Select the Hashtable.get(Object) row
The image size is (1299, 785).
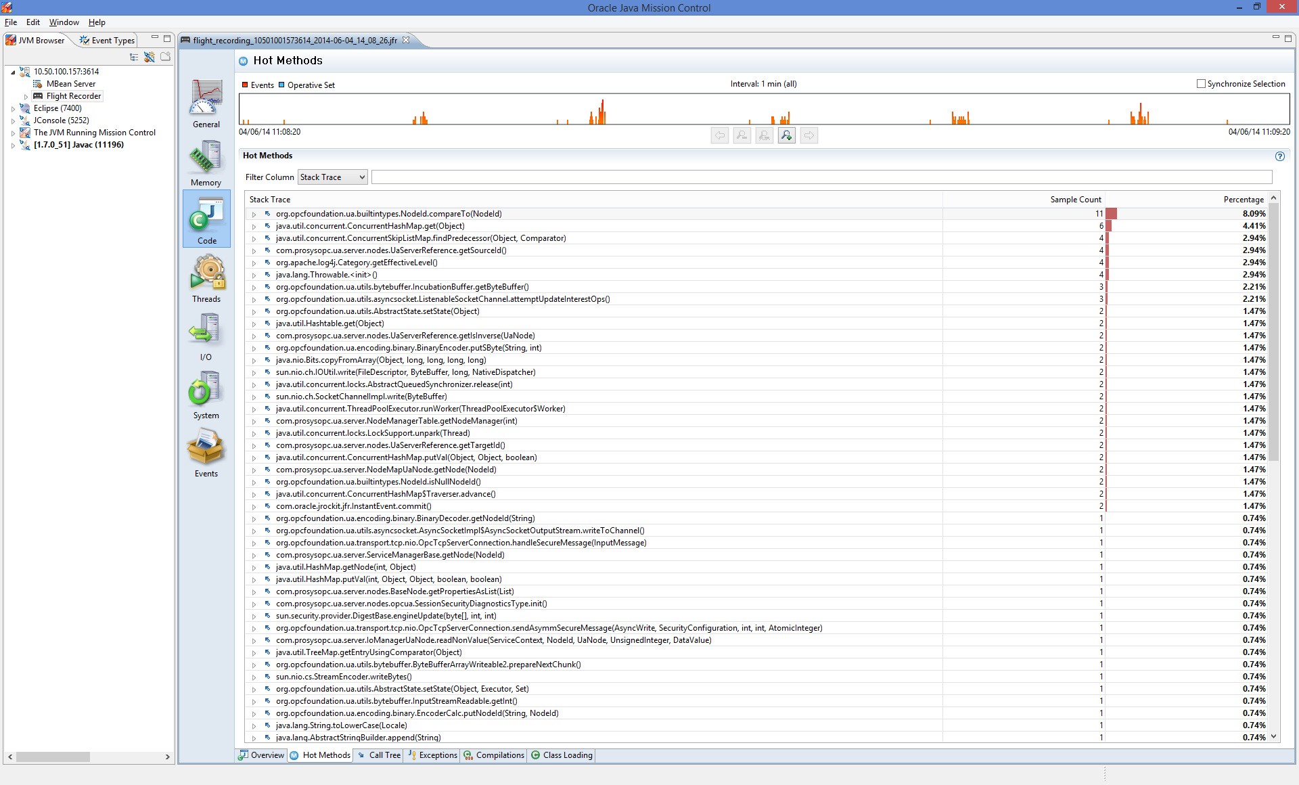pyautogui.click(x=756, y=323)
